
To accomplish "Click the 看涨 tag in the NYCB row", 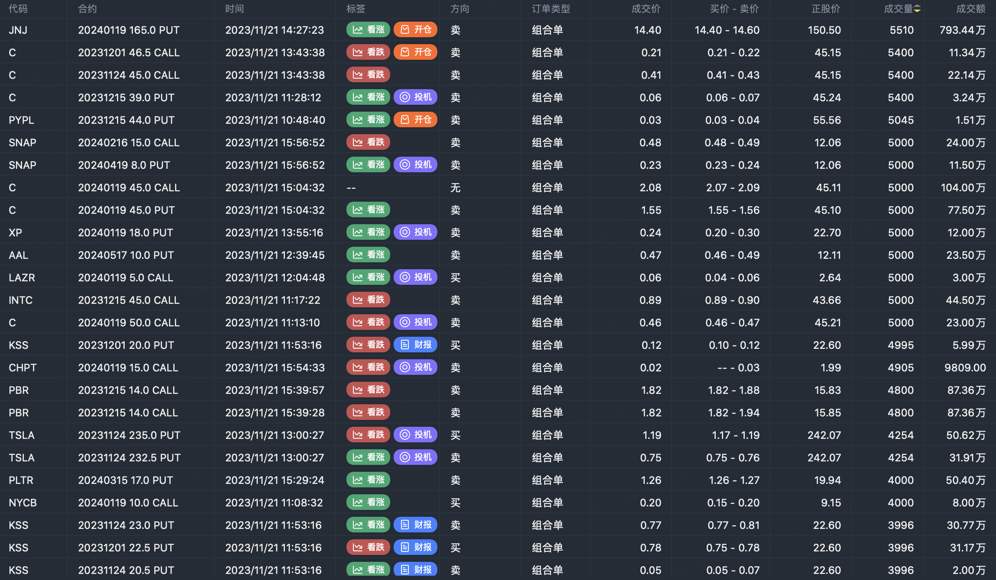I will pos(368,503).
